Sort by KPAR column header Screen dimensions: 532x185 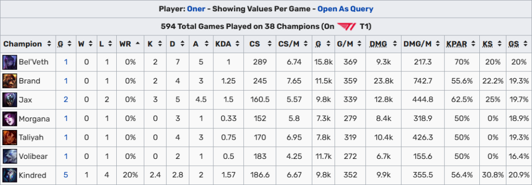[x=461, y=44]
